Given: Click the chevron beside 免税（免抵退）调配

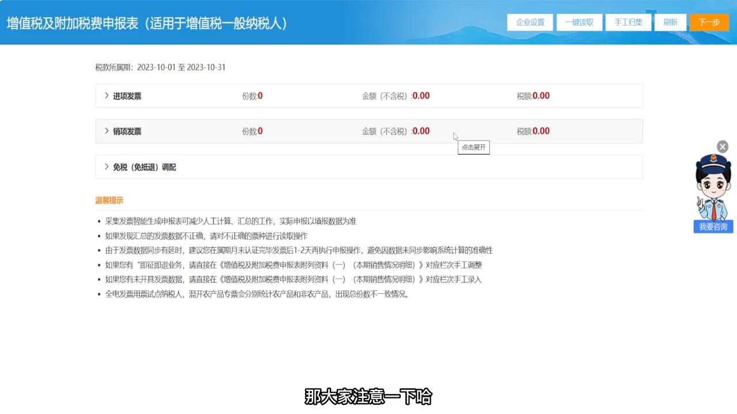Looking at the screenshot, I should coord(107,167).
